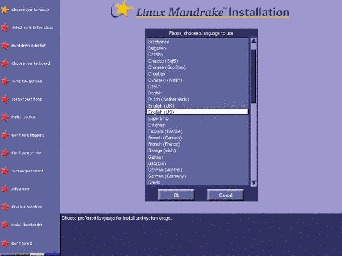Image resolution: width=342 pixels, height=256 pixels.
Task: Click the star icon for Choose your keyboard
Action: (x=5, y=63)
